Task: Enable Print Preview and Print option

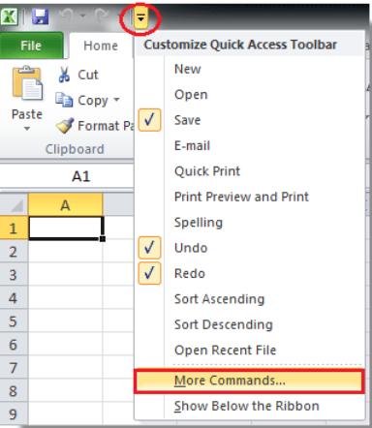Action: [x=249, y=197]
